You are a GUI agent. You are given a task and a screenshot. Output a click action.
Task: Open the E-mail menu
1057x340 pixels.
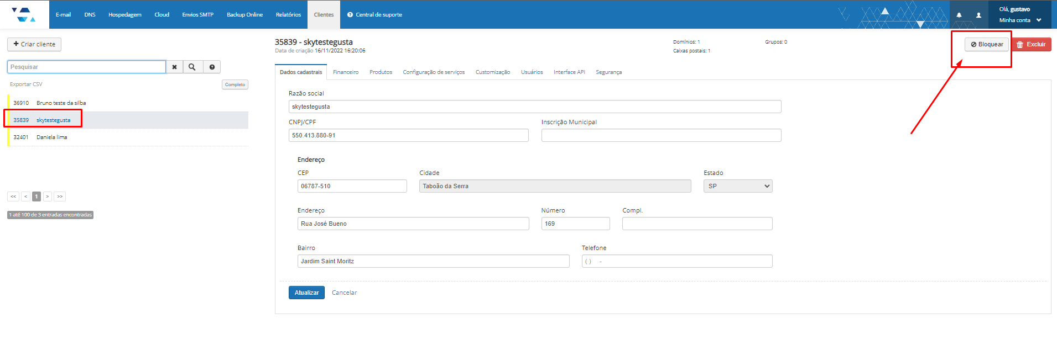pos(63,14)
